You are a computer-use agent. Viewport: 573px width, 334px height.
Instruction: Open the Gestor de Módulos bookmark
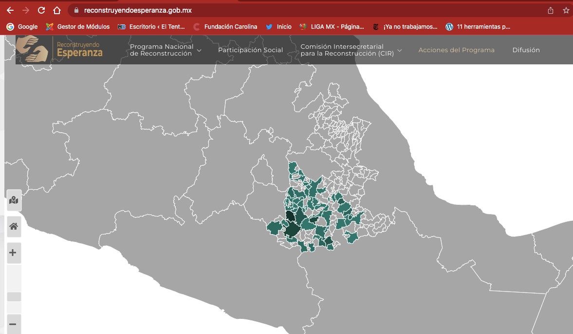[x=78, y=27]
